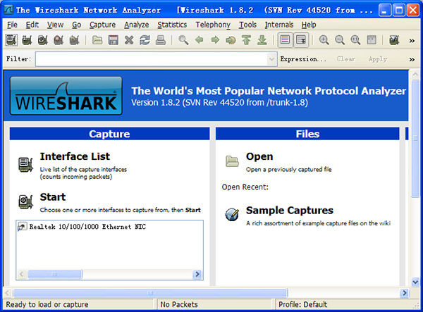
Task: Open the Telephony menu
Action: [x=213, y=25]
